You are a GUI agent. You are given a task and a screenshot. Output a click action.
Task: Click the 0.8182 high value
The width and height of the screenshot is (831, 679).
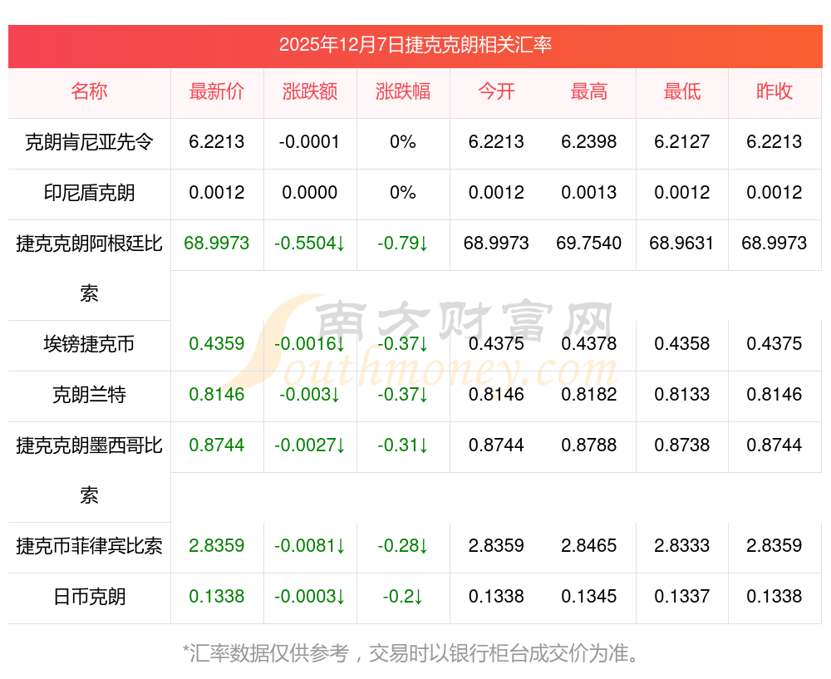(589, 395)
